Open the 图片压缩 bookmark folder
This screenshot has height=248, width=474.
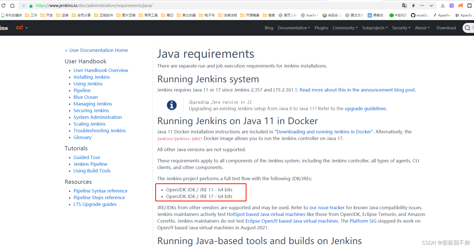[x=126, y=15]
